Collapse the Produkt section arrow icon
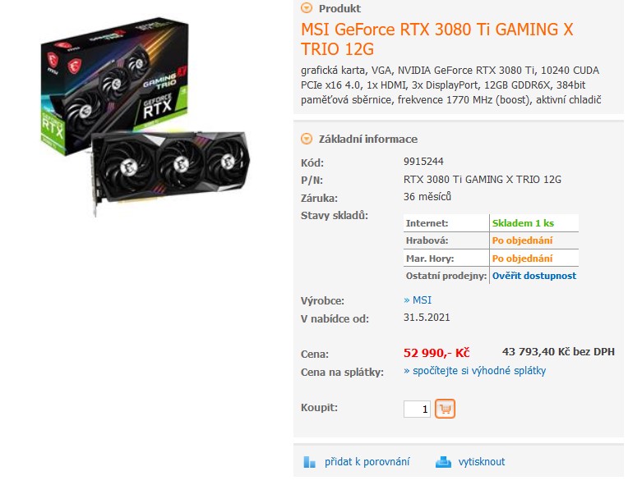Viewport: 628px width, 485px height. [x=307, y=7]
